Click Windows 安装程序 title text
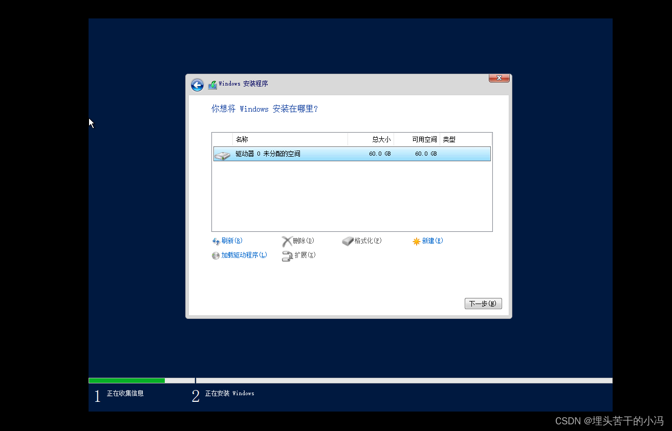 [244, 84]
